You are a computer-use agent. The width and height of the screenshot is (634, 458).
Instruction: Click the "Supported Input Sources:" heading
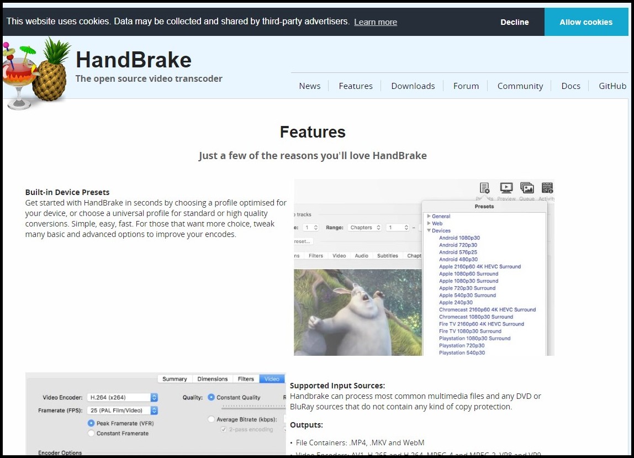click(x=337, y=386)
